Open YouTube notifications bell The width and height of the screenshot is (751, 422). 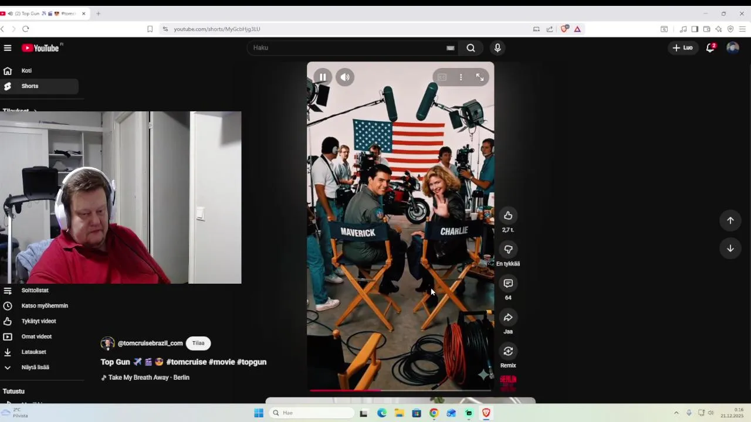point(711,48)
